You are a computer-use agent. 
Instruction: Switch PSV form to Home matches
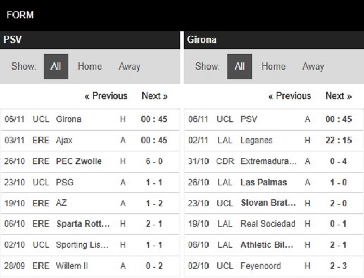tap(89, 66)
